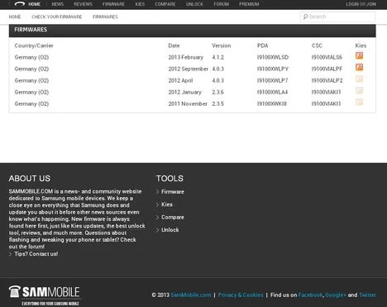Click PDA column header
387x307 pixels.
(262, 46)
